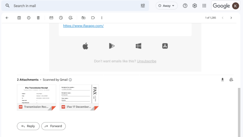Snooze this email with clock icon
Image resolution: width=243 pixels, height=137 pixels.
[x=61, y=18]
